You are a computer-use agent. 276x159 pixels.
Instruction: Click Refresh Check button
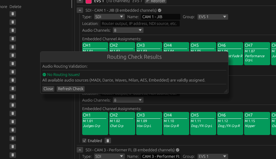click(71, 89)
